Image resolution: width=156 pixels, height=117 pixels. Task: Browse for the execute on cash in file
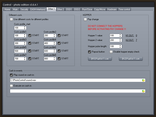coord(144,91)
